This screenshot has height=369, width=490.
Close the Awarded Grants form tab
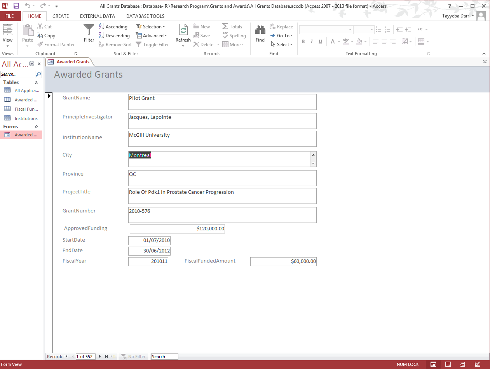click(x=485, y=62)
